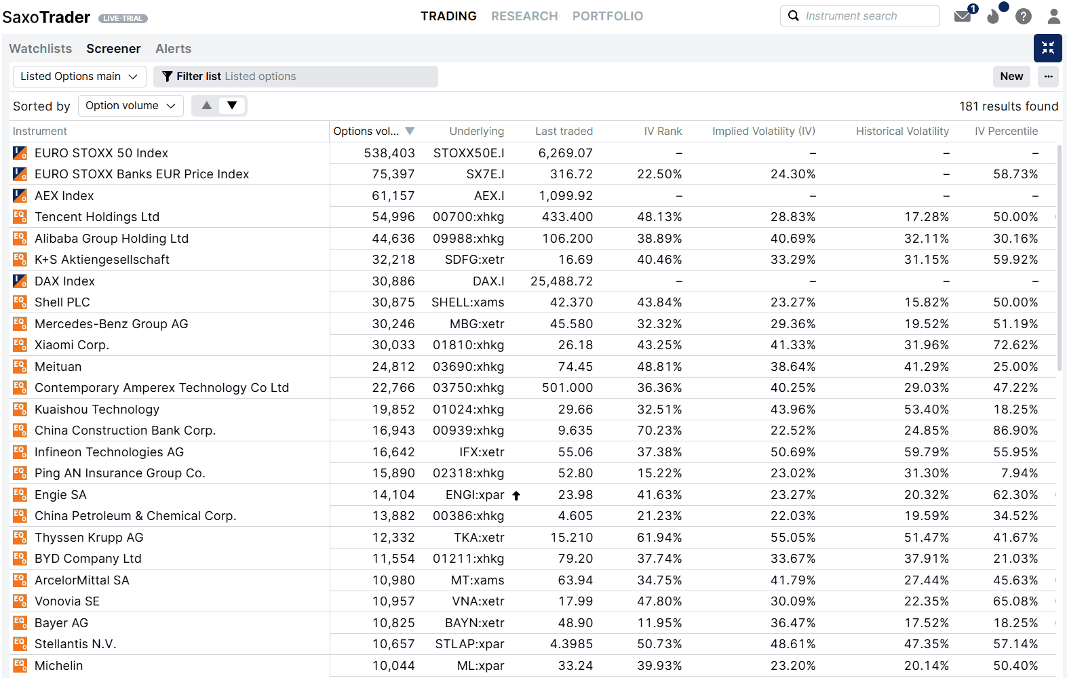Click the Options vol... column sort arrow
The image size is (1067, 678).
[x=410, y=132]
